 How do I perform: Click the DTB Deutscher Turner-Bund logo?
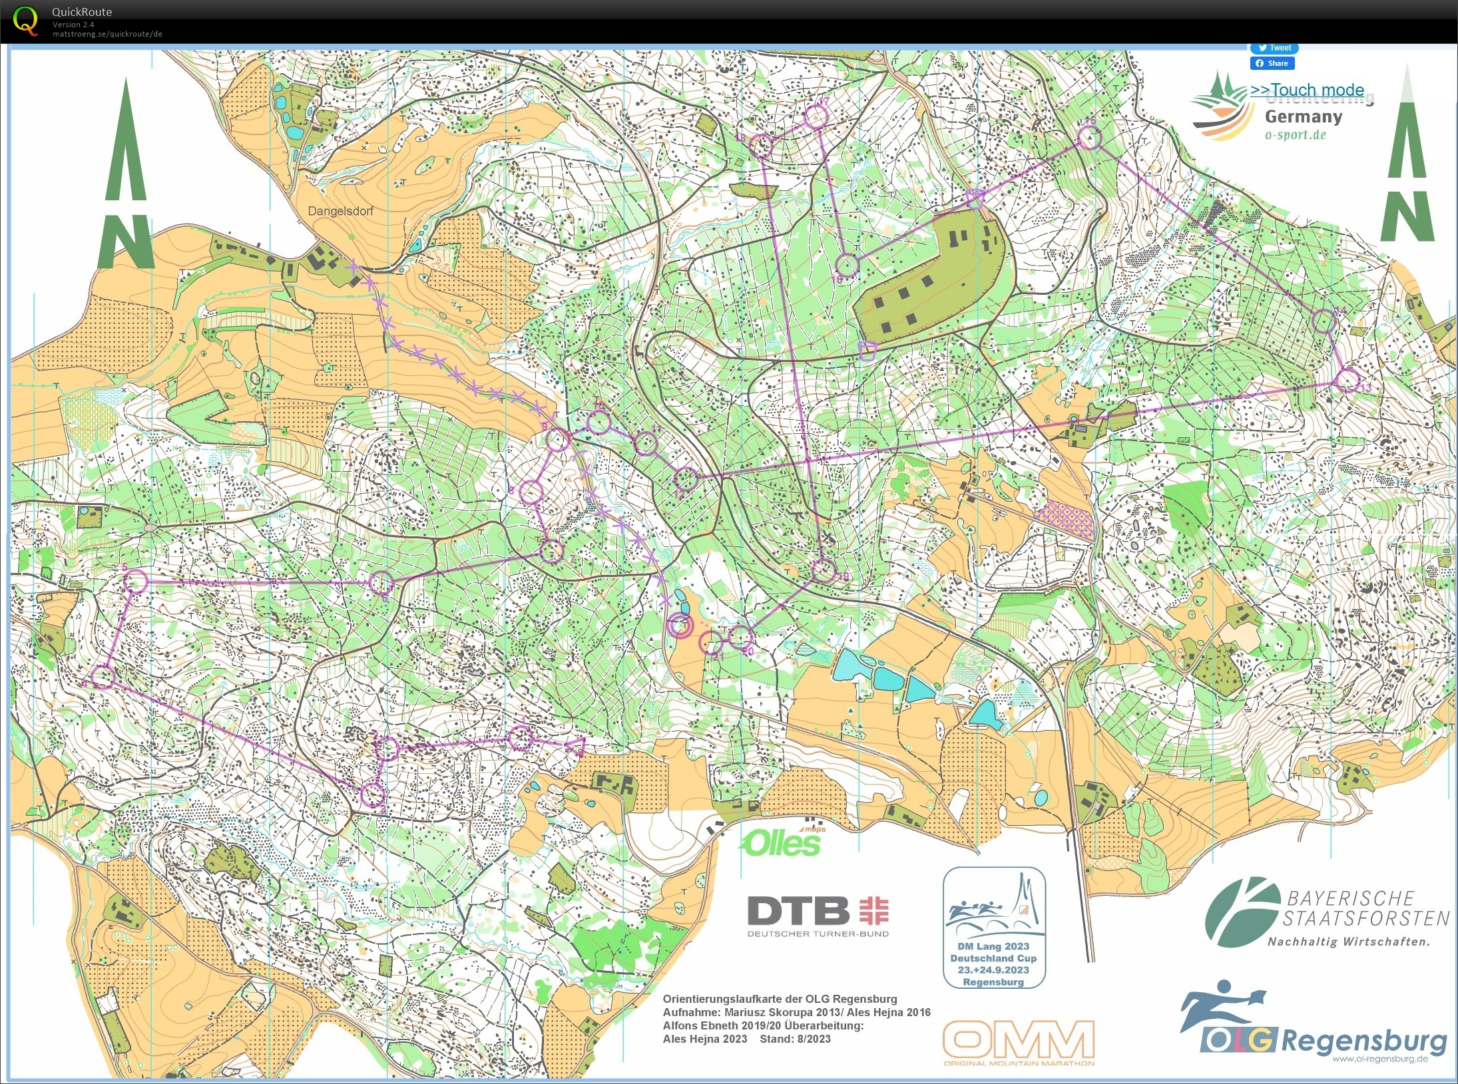coord(818,915)
